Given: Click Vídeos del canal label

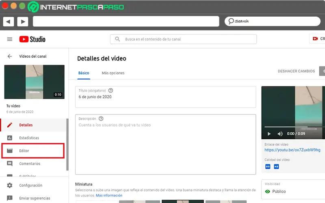Looking at the screenshot, I should point(33,56).
